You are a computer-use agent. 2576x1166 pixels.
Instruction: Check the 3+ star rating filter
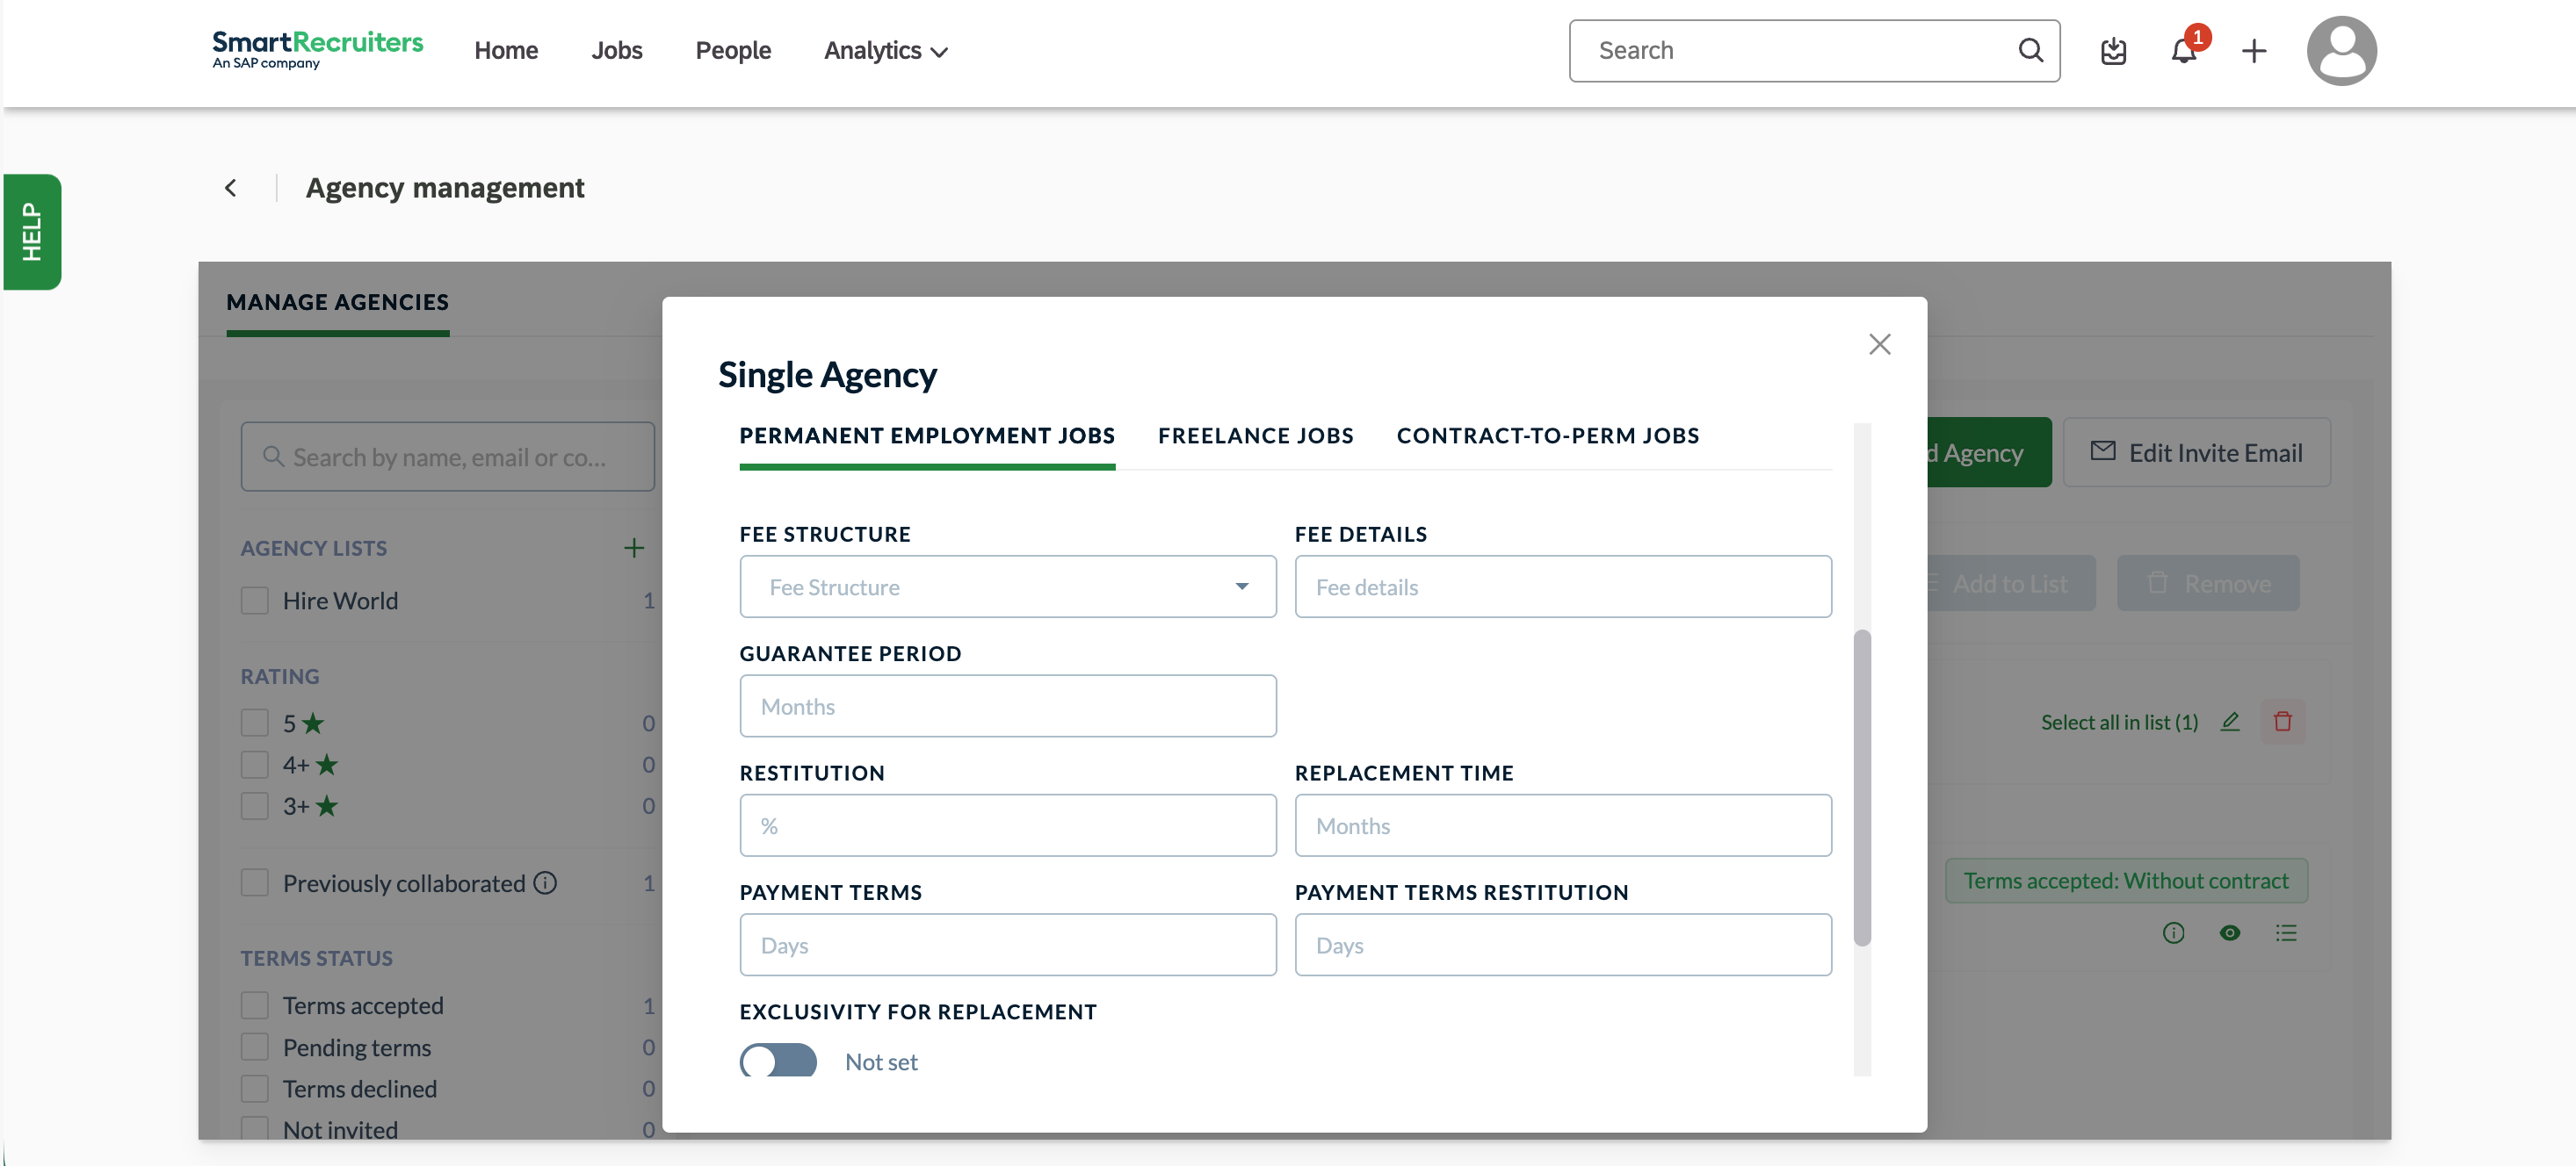254,805
